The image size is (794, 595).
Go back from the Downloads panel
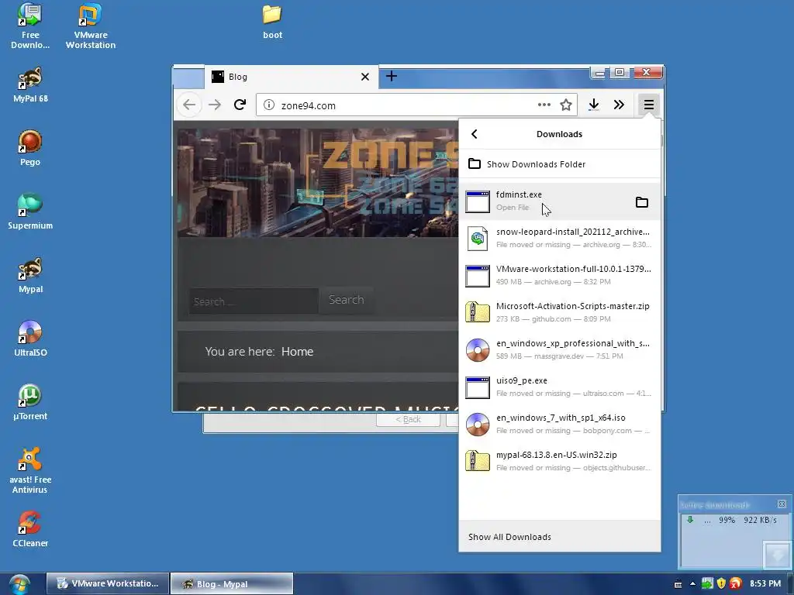point(474,134)
